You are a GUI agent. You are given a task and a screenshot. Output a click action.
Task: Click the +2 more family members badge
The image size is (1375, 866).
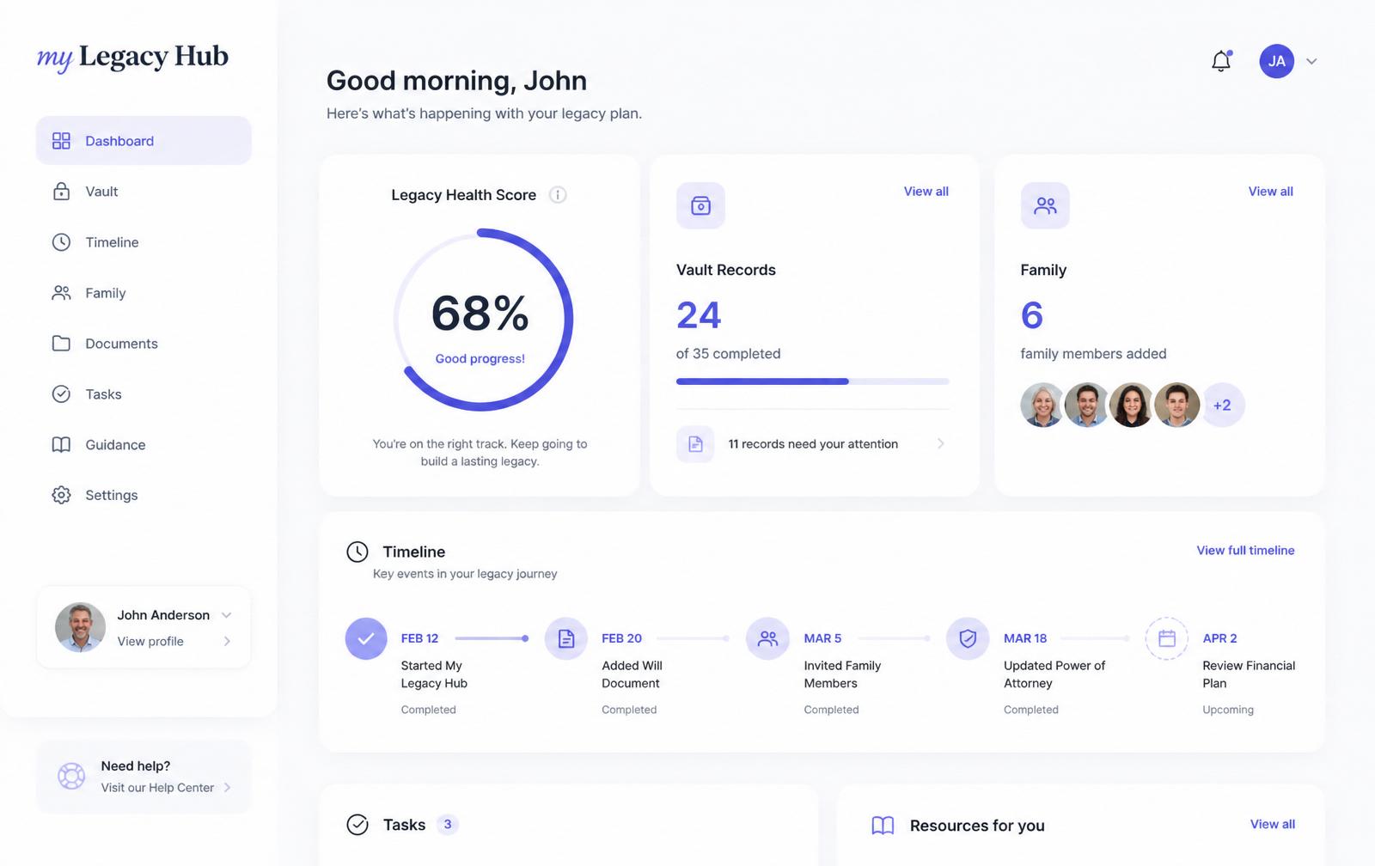1222,405
